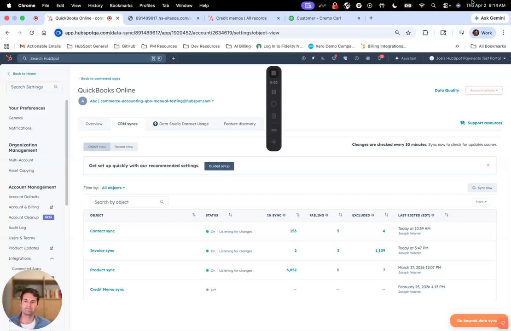The height and width of the screenshot is (331, 511).
Task: Click the Sync now button
Action: 482,188
